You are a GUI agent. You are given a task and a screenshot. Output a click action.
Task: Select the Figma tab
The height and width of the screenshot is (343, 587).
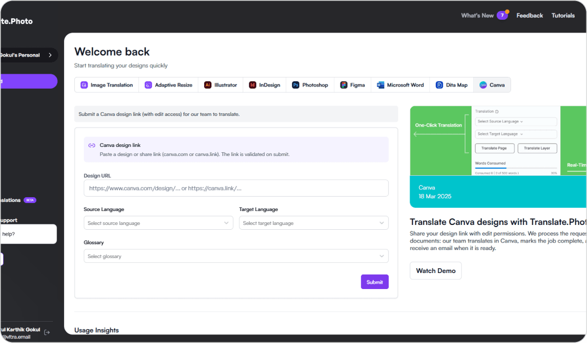[x=353, y=85]
